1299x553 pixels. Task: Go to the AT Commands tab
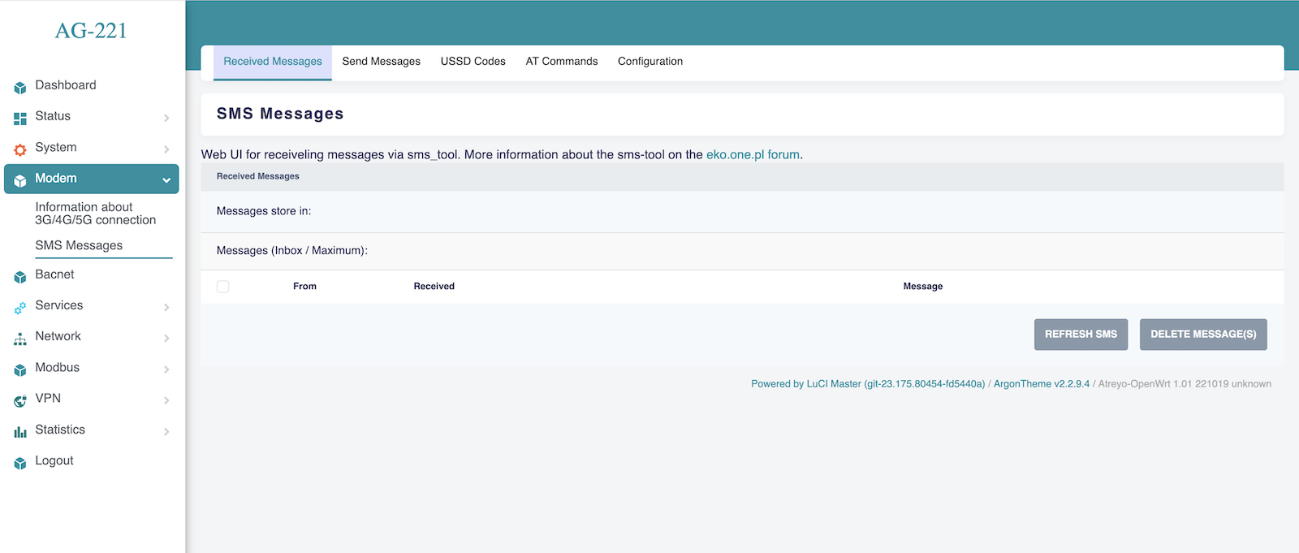tap(561, 62)
